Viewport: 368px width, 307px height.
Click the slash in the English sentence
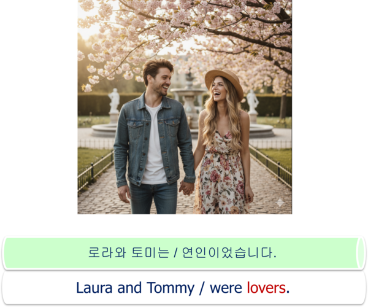pyautogui.click(x=202, y=288)
